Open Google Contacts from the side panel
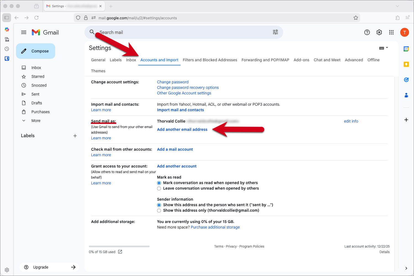Screen dimensions: 414x276 406,95
